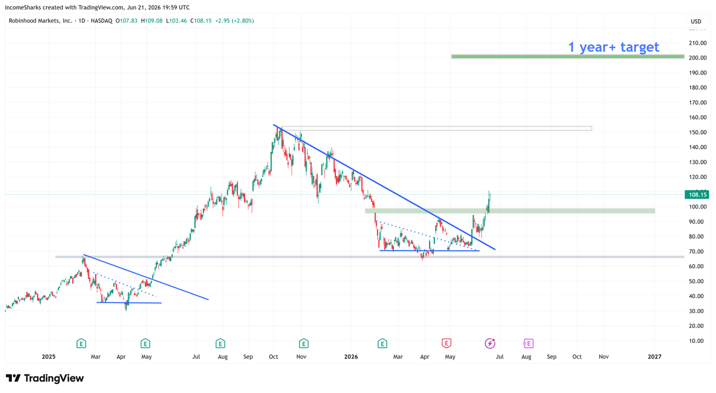Viewport: 716px width, 393px height.
Task: Click the light green zone near 97
Action: [x=510, y=211]
